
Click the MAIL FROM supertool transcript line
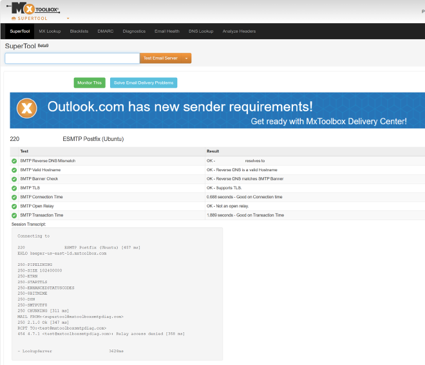click(70, 317)
